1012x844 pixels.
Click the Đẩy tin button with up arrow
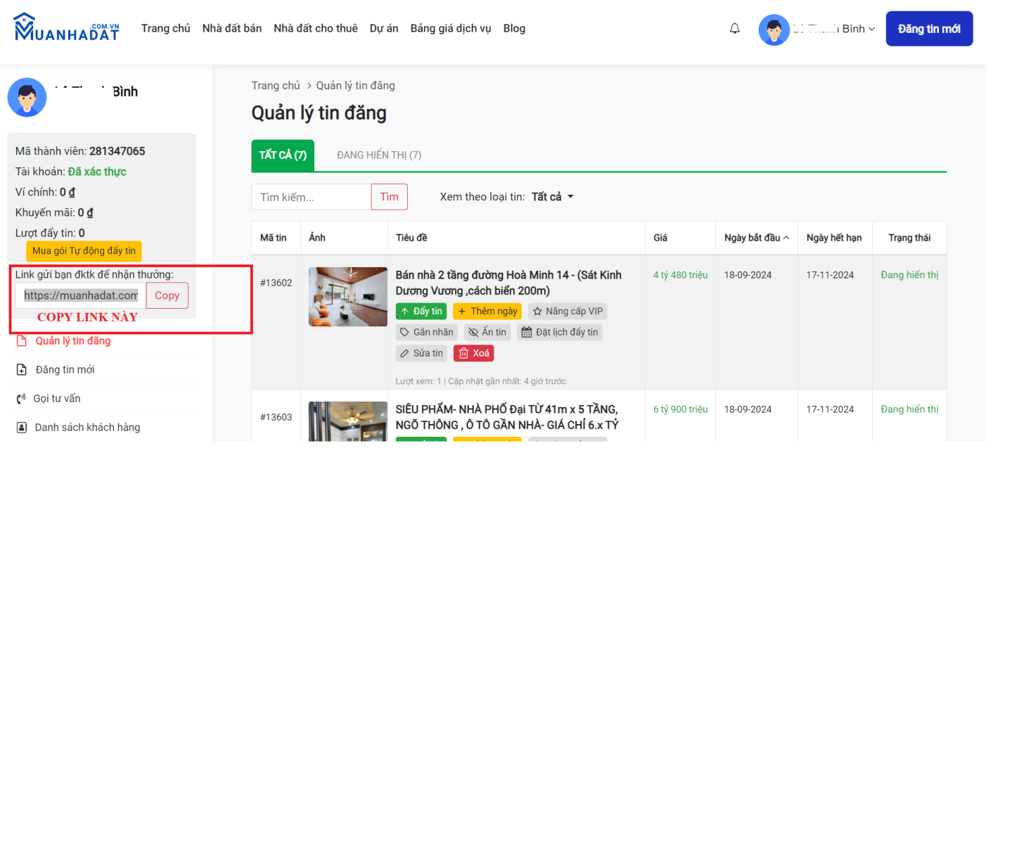pos(421,312)
